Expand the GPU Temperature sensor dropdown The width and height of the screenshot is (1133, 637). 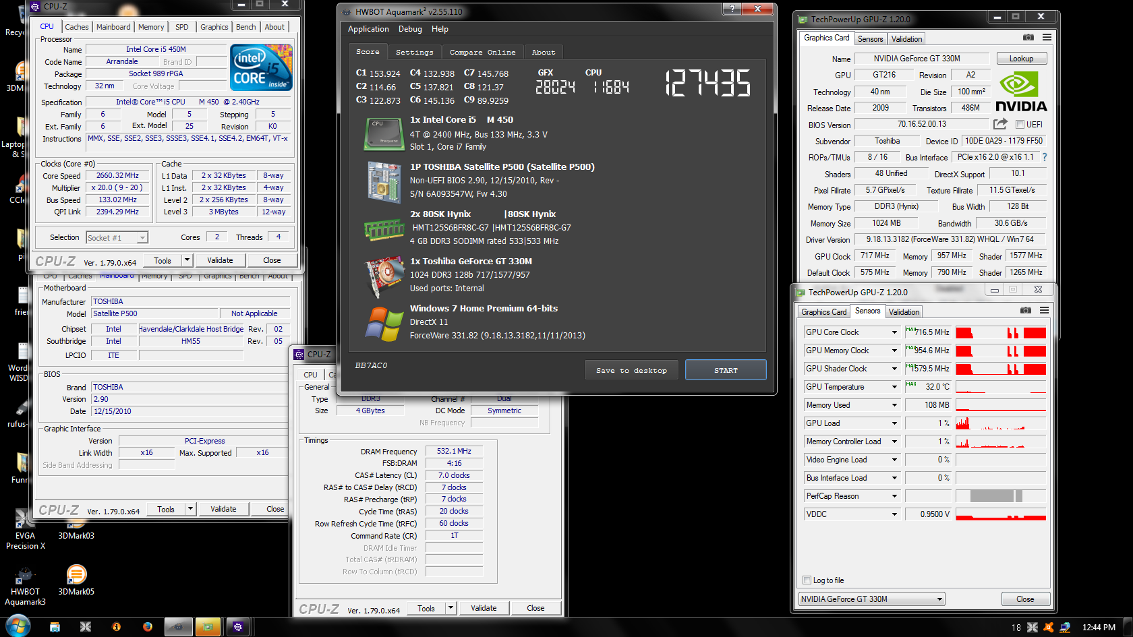tap(894, 387)
